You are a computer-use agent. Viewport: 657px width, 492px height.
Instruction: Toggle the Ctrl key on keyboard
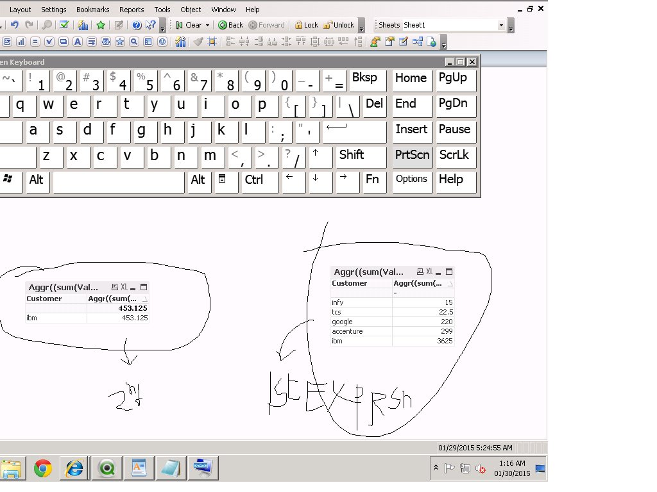pyautogui.click(x=260, y=182)
